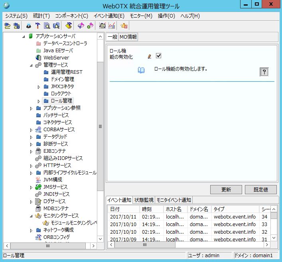Toggle the ロール機能の有効化 checkbox

click(x=158, y=56)
